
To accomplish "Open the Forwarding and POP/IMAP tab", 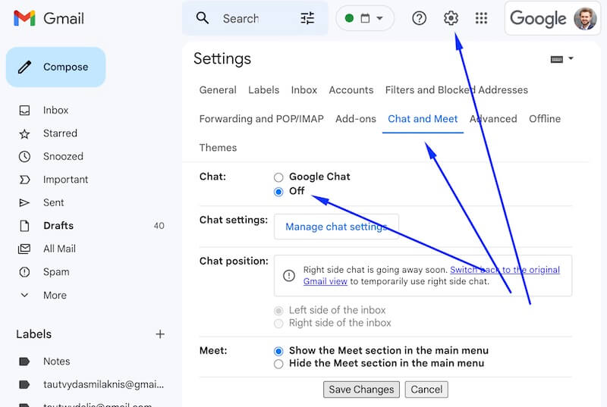I will coord(261,119).
